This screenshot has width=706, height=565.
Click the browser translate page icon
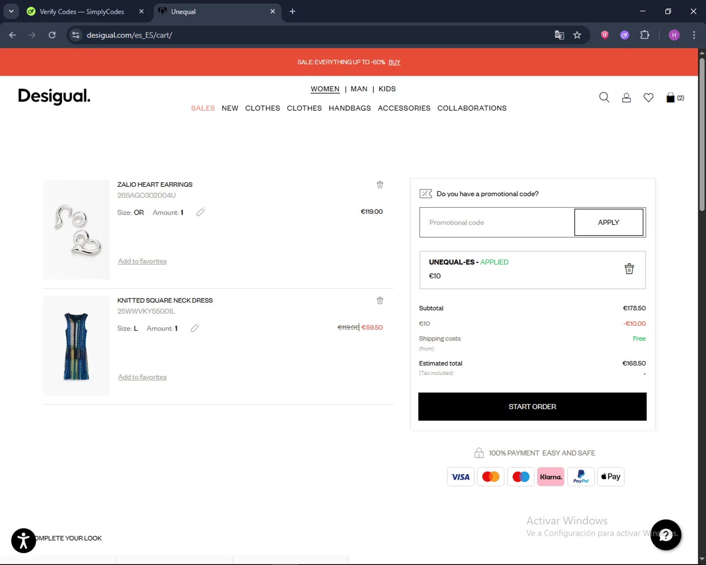tap(559, 35)
